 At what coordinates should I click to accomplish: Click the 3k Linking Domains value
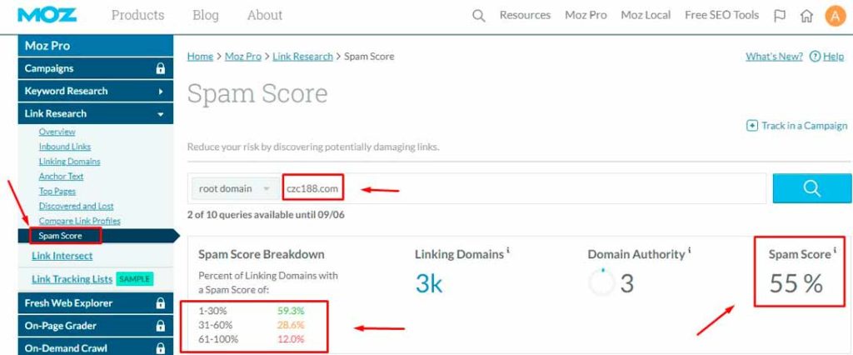click(x=429, y=283)
